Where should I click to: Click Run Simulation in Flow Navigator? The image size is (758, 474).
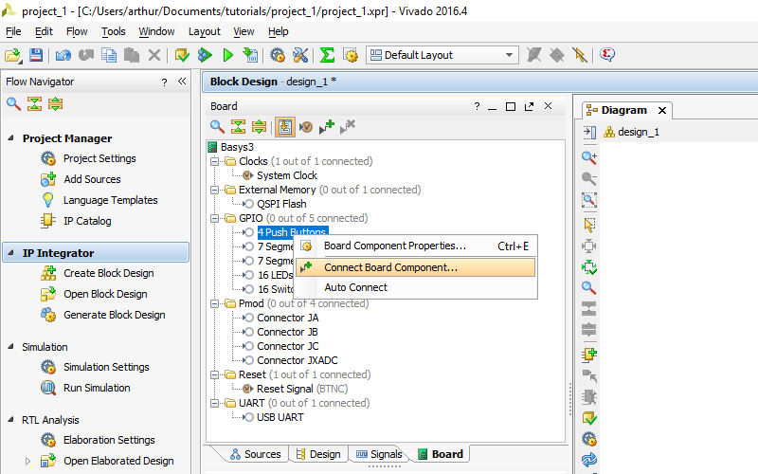click(97, 388)
